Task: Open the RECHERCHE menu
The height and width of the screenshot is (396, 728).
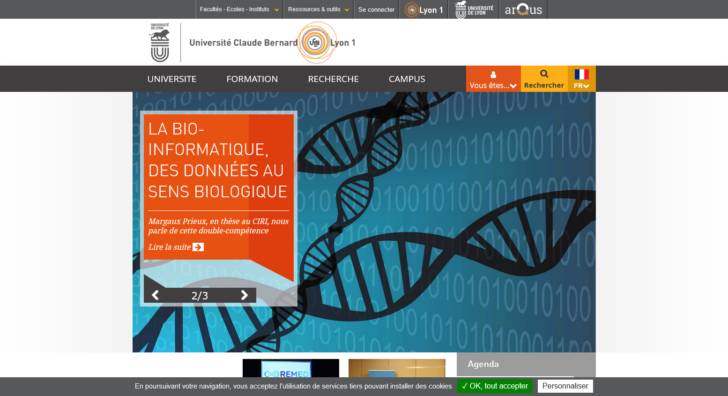Action: 333,79
